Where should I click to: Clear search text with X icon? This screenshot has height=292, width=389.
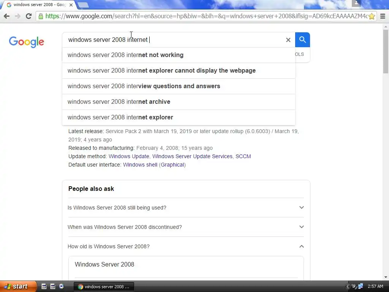[288, 40]
